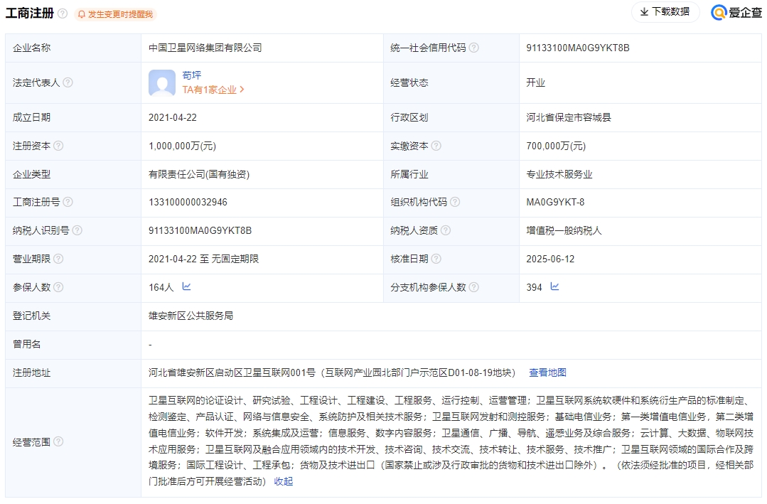Screen dimensions: 767x504
Task: Click the 查看地图 link
Action: point(548,372)
